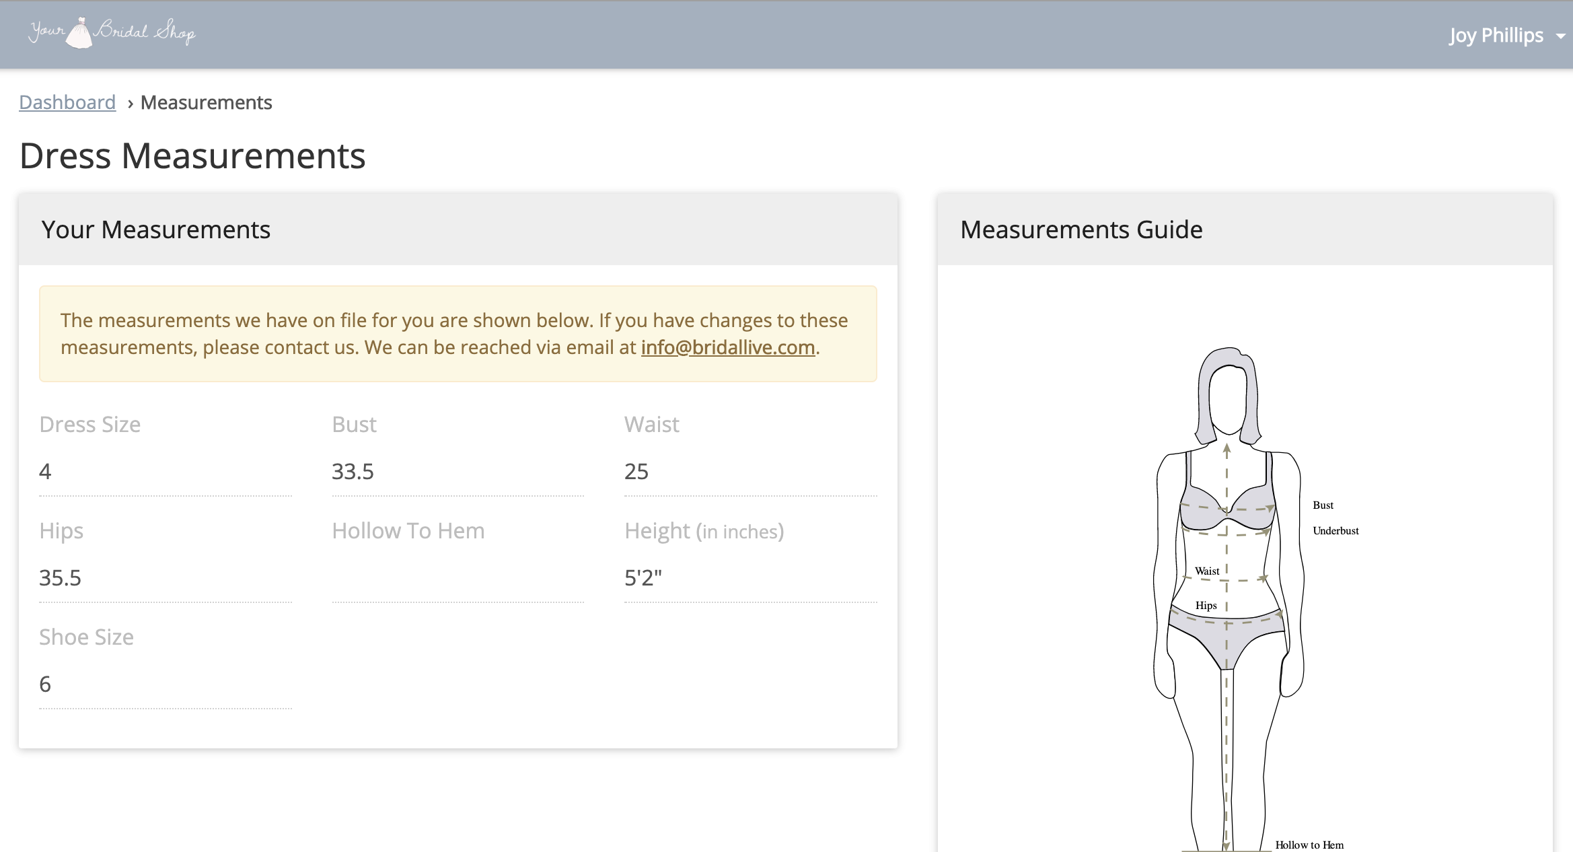The height and width of the screenshot is (852, 1573).
Task: Click the Height (in inches) label
Action: (x=704, y=531)
